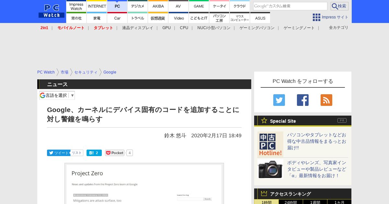
Task: Open the INTERNET Watch tab
Action: pos(97,6)
